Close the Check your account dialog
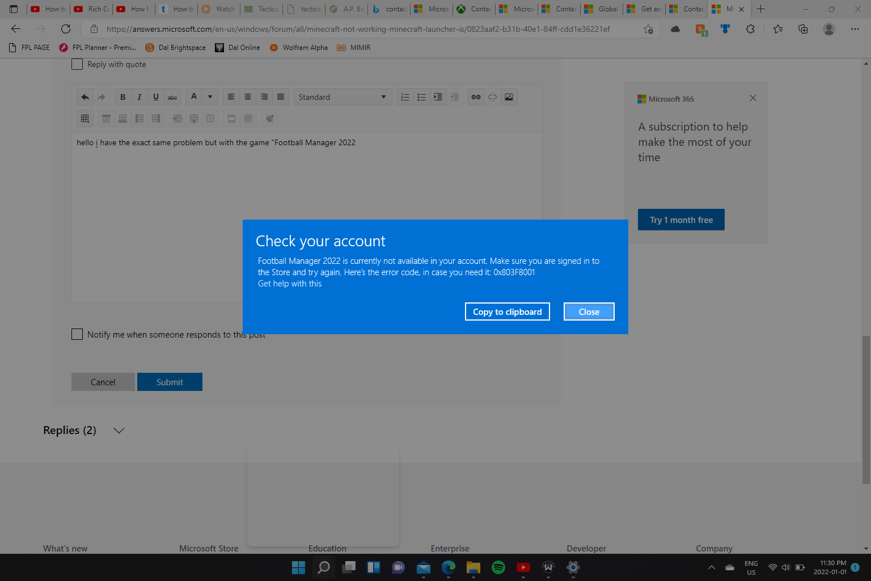 [589, 311]
